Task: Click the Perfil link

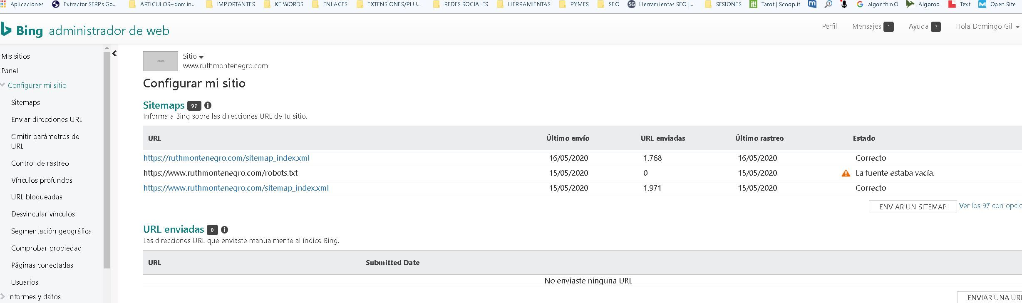Action: coord(829,26)
